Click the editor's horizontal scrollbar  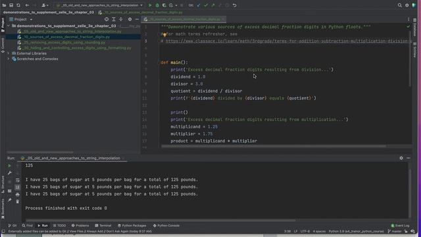(274, 146)
